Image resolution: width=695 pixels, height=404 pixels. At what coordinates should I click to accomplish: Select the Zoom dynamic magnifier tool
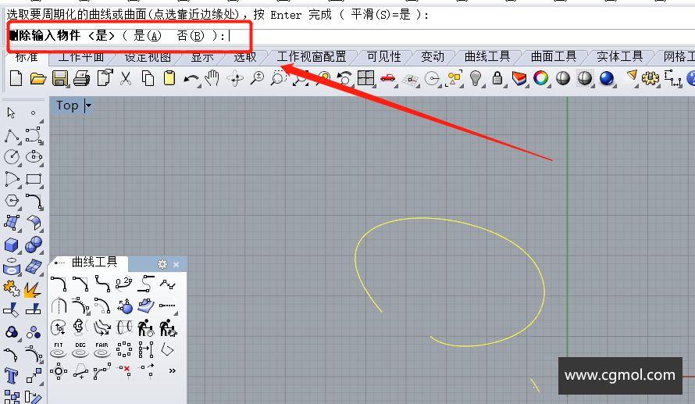(257, 78)
